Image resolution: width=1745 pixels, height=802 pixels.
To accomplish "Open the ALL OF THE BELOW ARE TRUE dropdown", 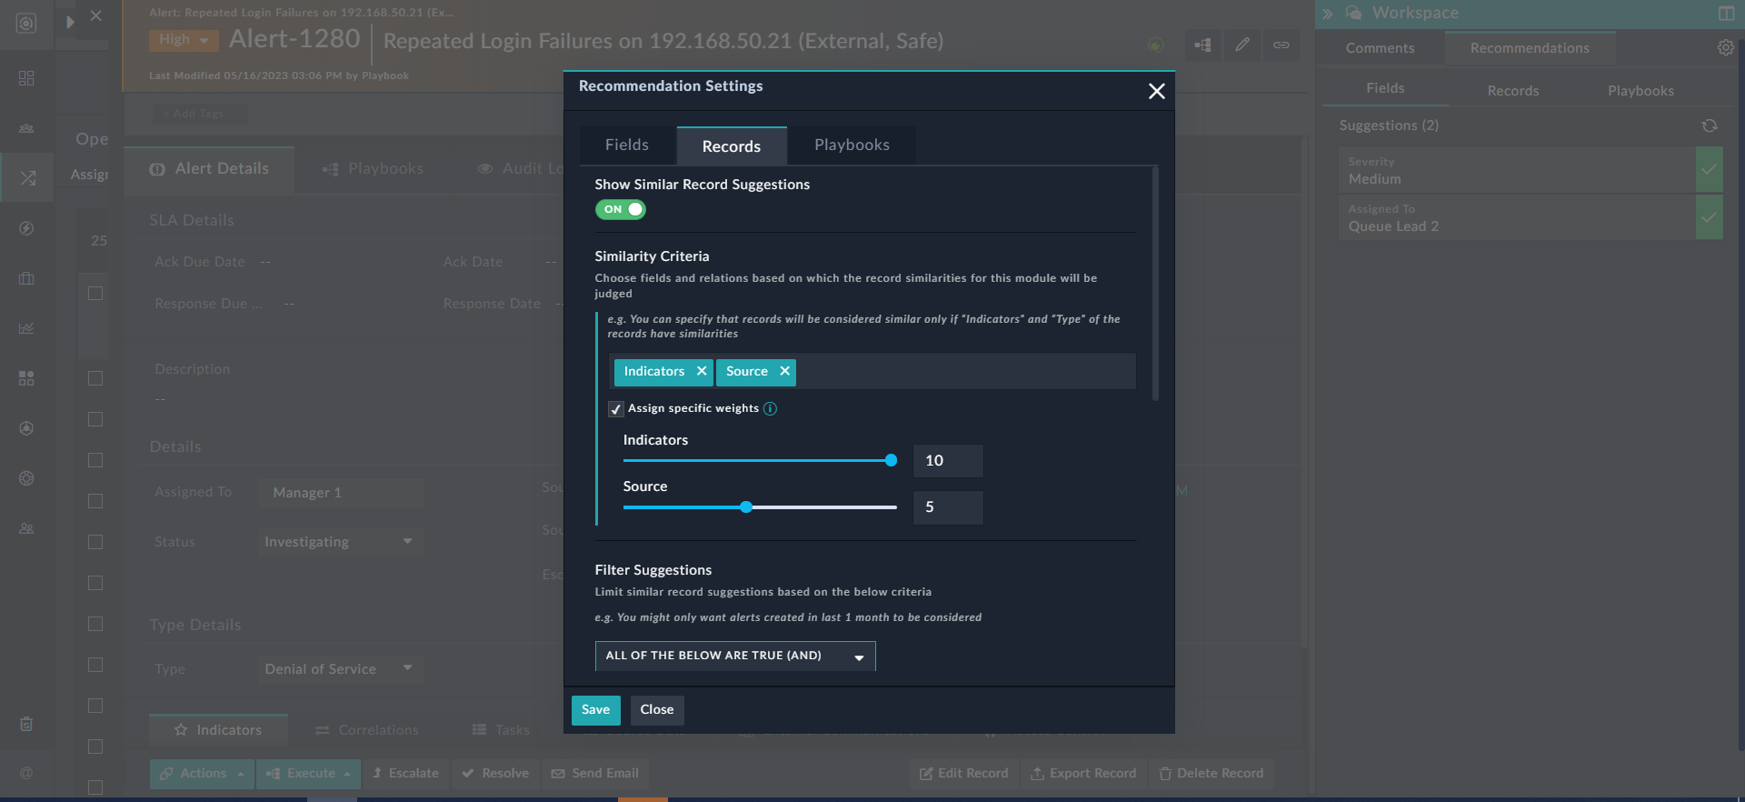I will click(x=734, y=656).
